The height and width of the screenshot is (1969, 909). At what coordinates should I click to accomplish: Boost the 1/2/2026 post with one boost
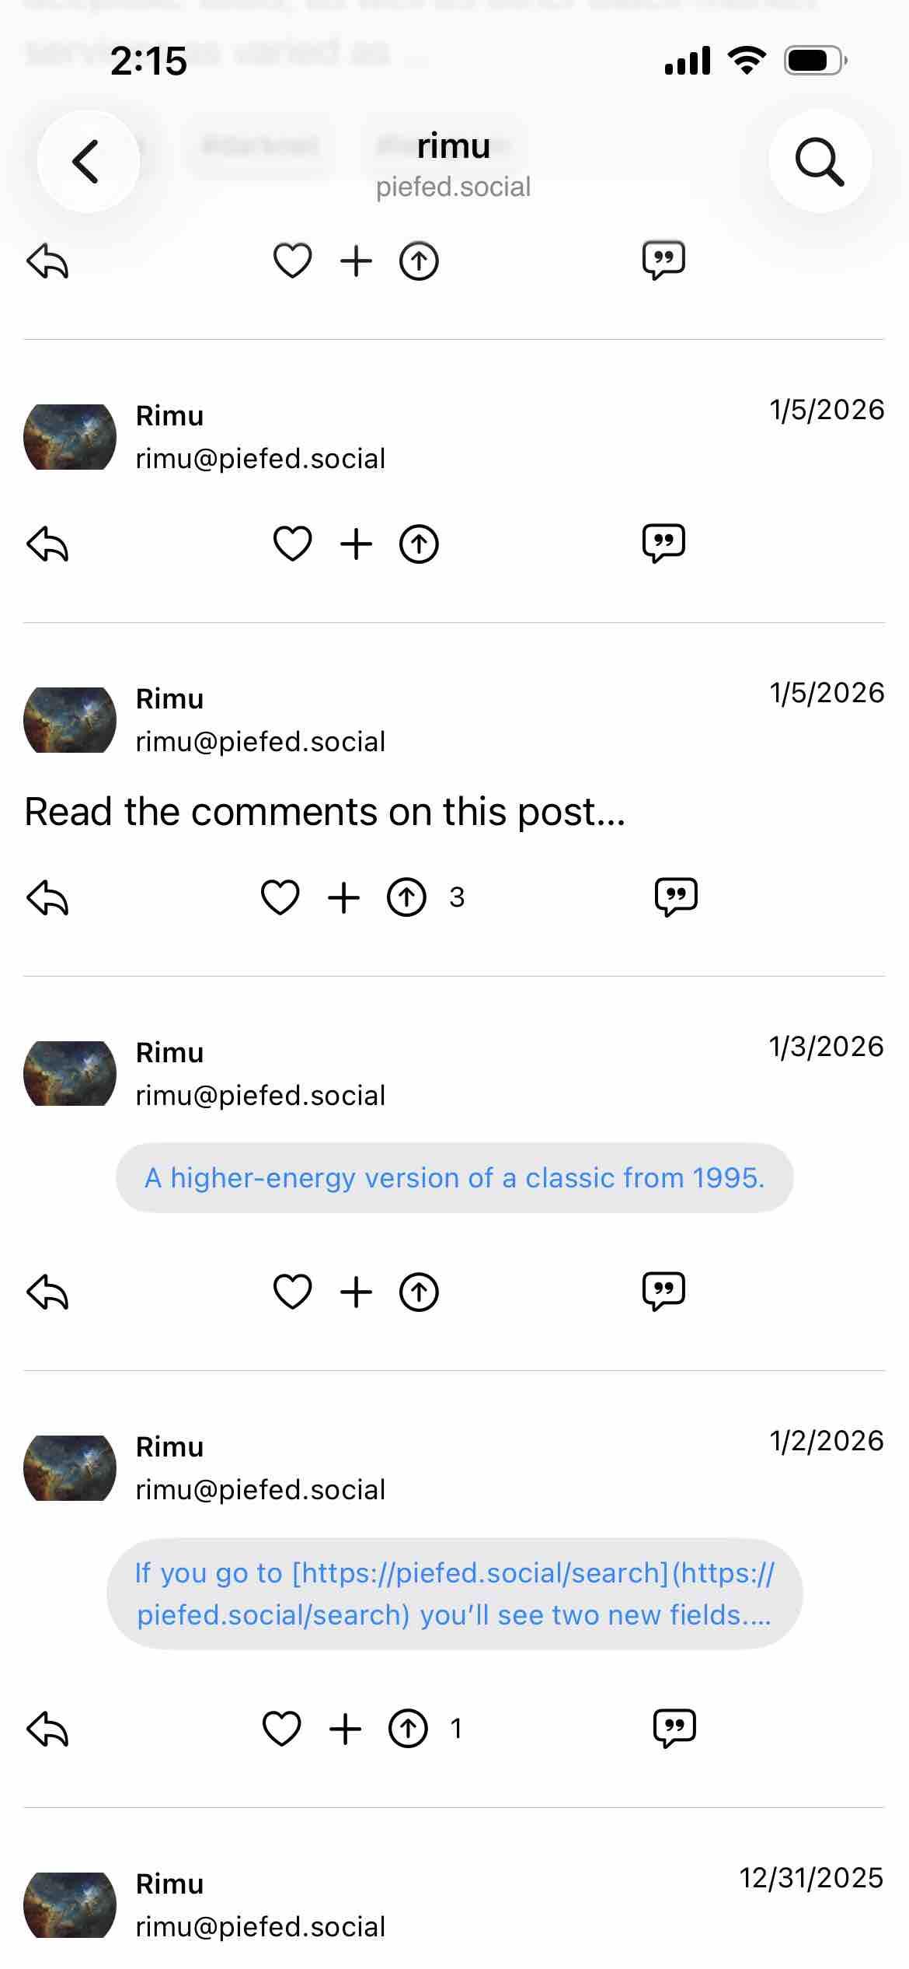tap(408, 1729)
